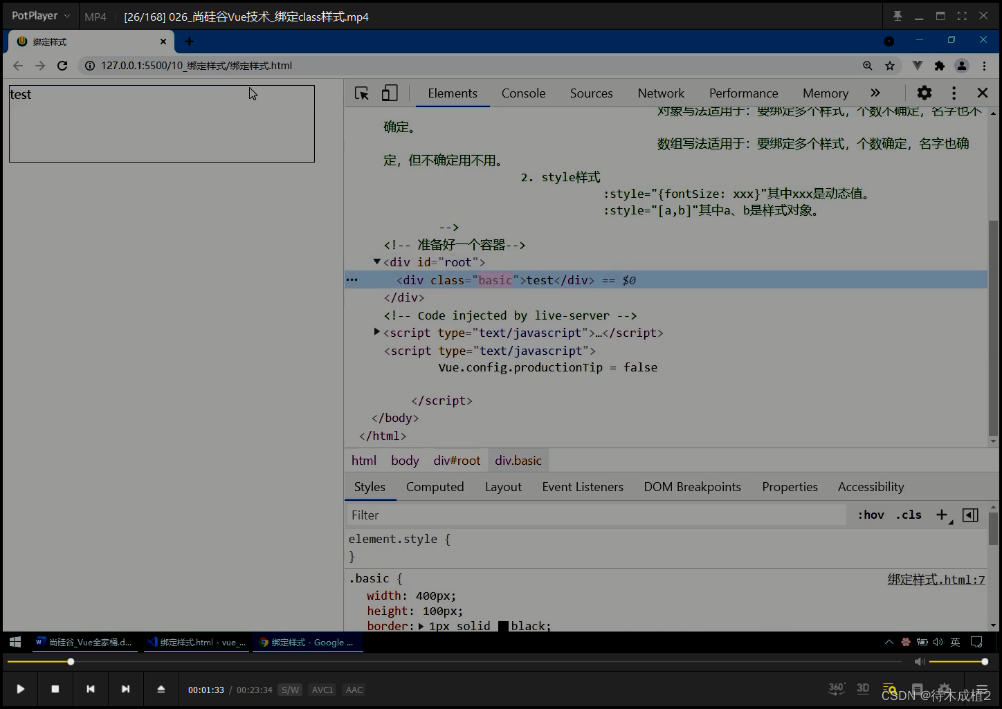Click the styles Filter input field

(x=596, y=515)
